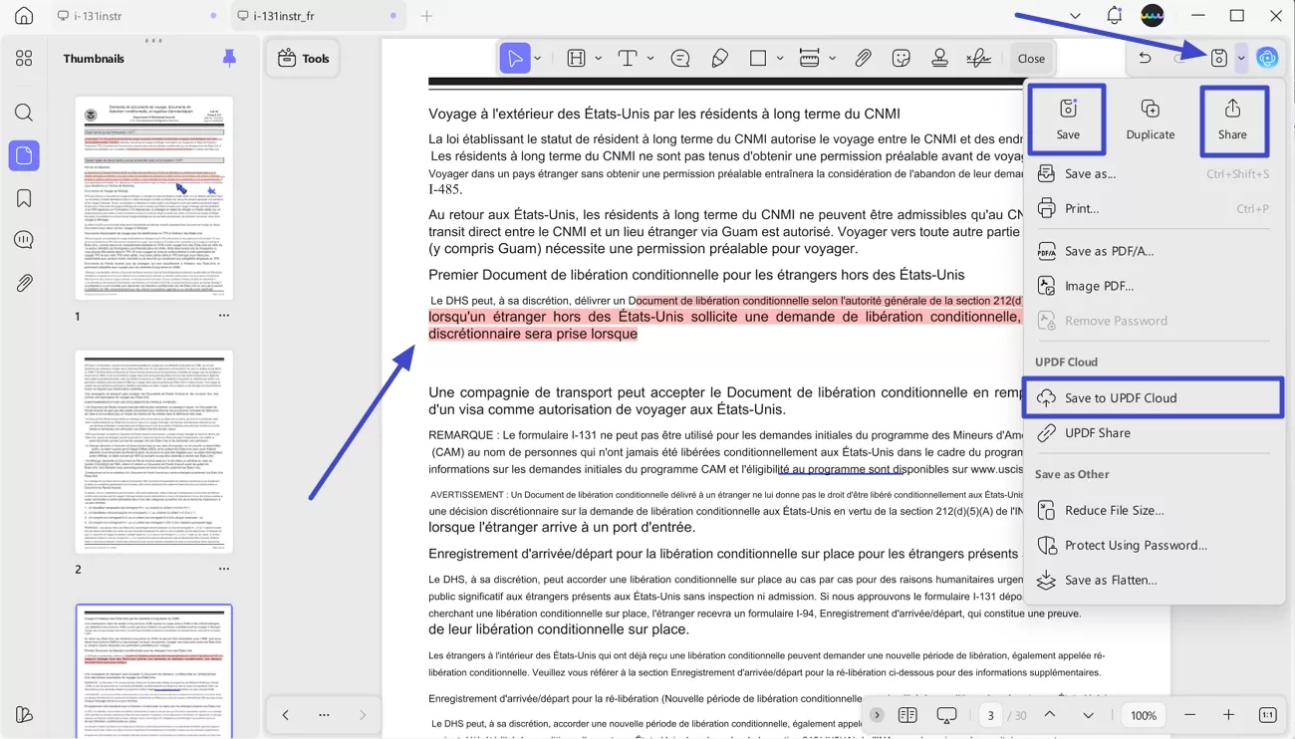The image size is (1295, 739).
Task: Select the rectangle Shape tool
Action: pyautogui.click(x=759, y=57)
